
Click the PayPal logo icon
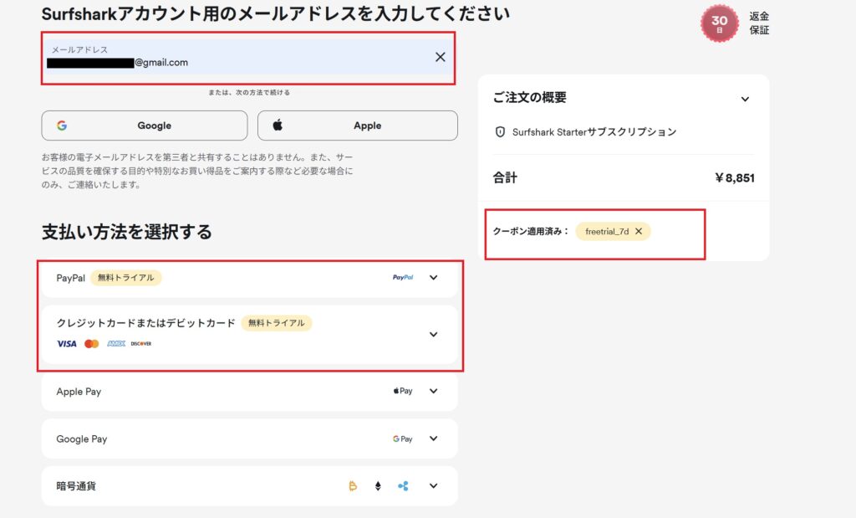coord(403,277)
